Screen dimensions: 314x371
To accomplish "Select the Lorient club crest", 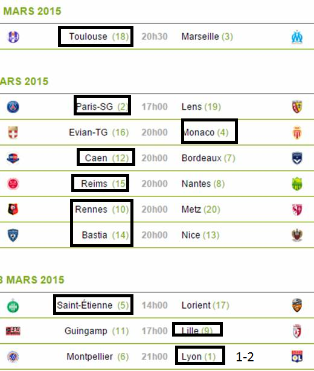I will click(297, 305).
